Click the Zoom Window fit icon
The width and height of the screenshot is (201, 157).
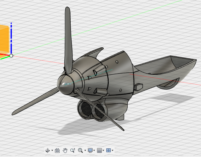pos(80,150)
